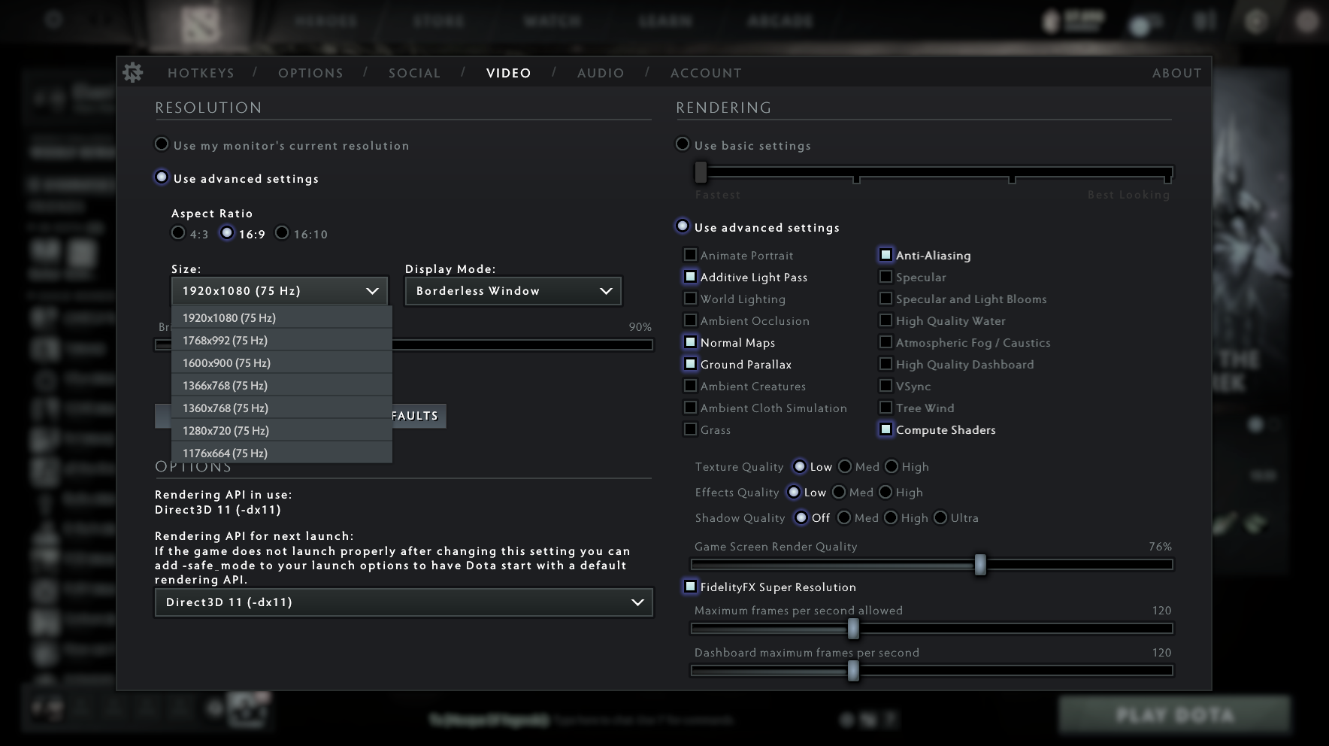Select the 16:10 aspect ratio
Screen dimensions: 1329x746
[x=283, y=234]
